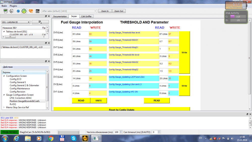Click the DDT4All check-engine taskbar icon

click(85, 138)
